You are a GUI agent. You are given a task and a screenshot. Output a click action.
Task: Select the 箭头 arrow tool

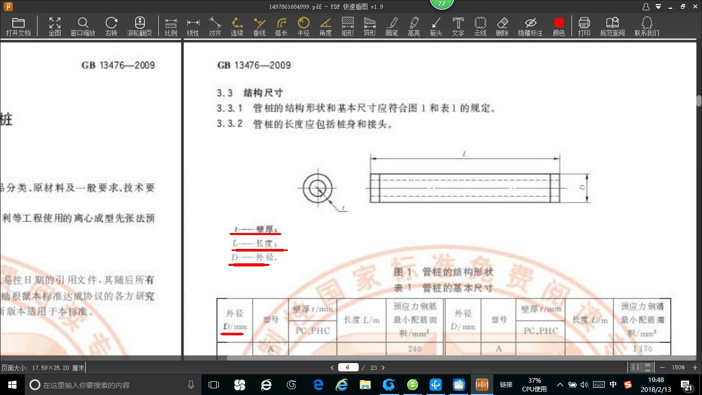pos(436,27)
